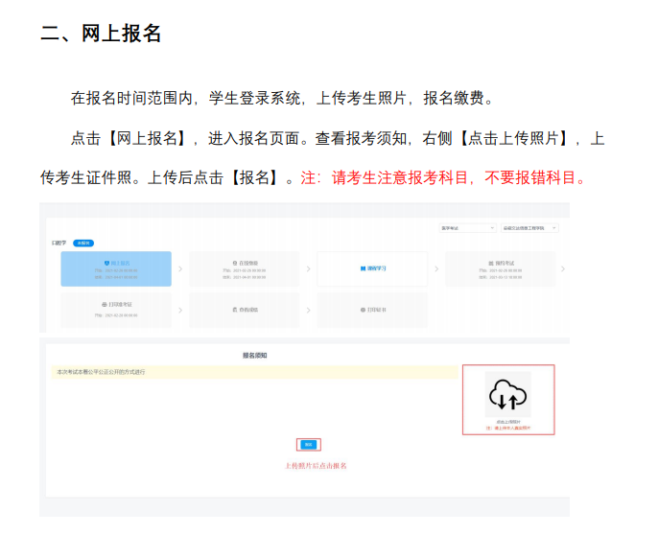Click chevron arrow after 网上报名 card
Image resolution: width=658 pixels, height=534 pixels.
180,269
